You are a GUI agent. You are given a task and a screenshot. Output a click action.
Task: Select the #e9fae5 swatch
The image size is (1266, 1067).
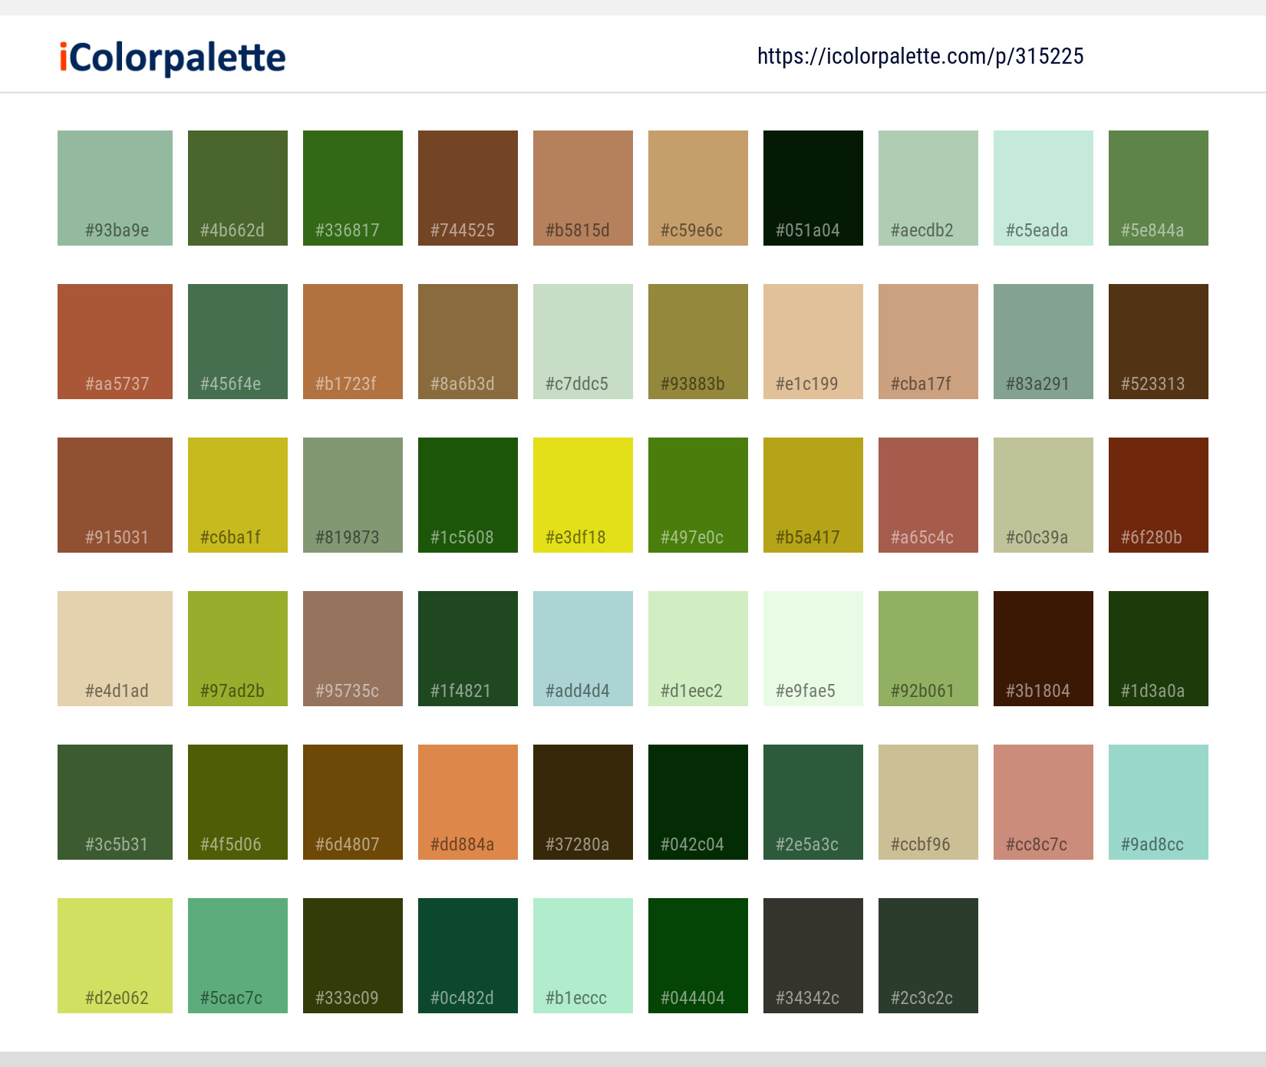[x=813, y=649]
